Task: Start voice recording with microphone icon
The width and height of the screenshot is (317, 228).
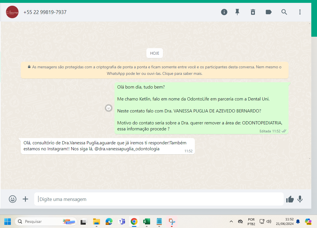Action: pyautogui.click(x=300, y=199)
